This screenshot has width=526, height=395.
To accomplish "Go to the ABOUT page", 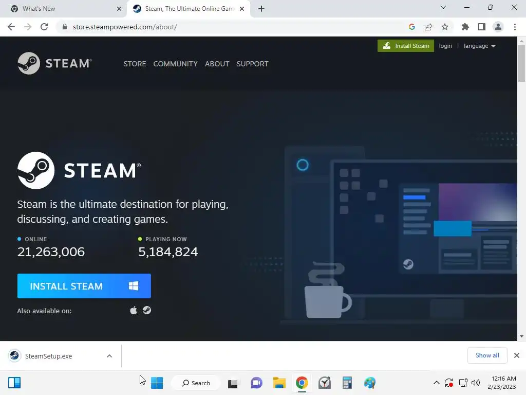I will coord(217,64).
